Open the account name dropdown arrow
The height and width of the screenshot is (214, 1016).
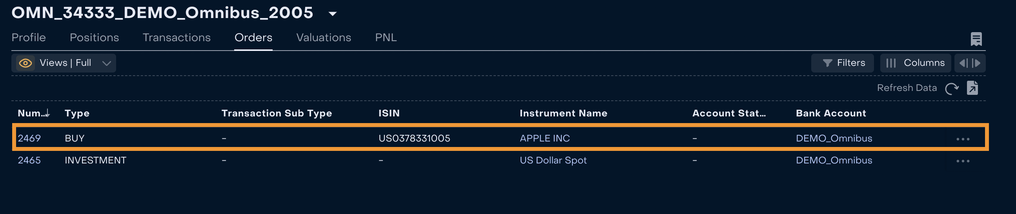click(333, 14)
